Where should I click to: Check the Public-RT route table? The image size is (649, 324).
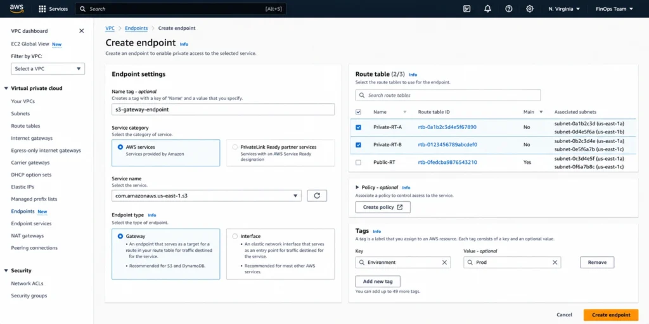(359, 163)
